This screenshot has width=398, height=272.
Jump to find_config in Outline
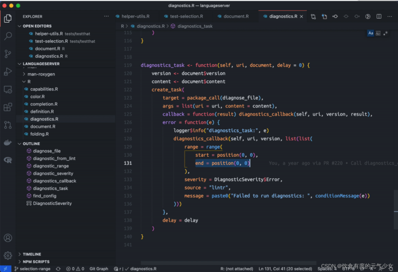pos(66,196)
